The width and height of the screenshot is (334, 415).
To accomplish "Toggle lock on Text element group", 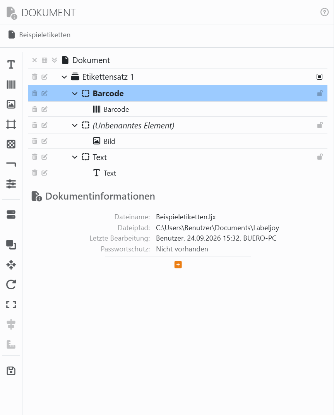I will 320,157.
